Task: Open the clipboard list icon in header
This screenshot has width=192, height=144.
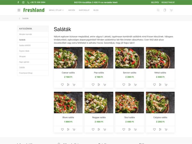Action: (165, 10)
